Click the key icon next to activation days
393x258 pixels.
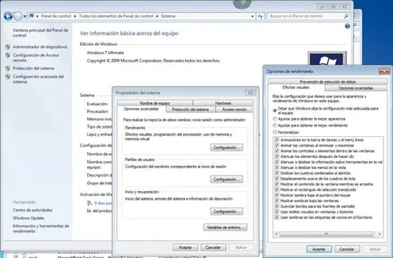[x=90, y=203]
